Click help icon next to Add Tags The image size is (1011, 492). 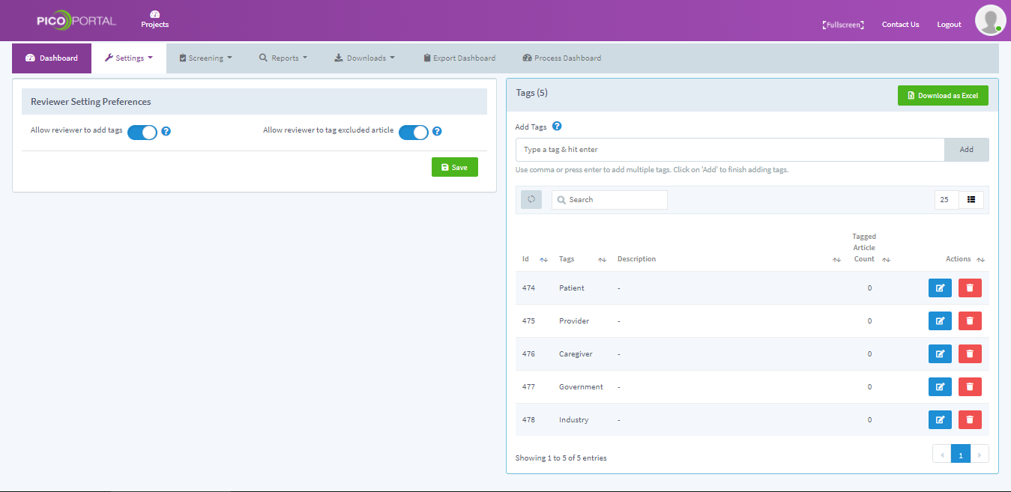pyautogui.click(x=557, y=127)
